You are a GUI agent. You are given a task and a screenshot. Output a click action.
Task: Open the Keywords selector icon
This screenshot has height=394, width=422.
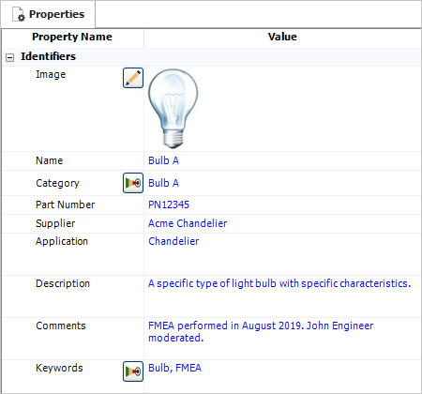(133, 371)
